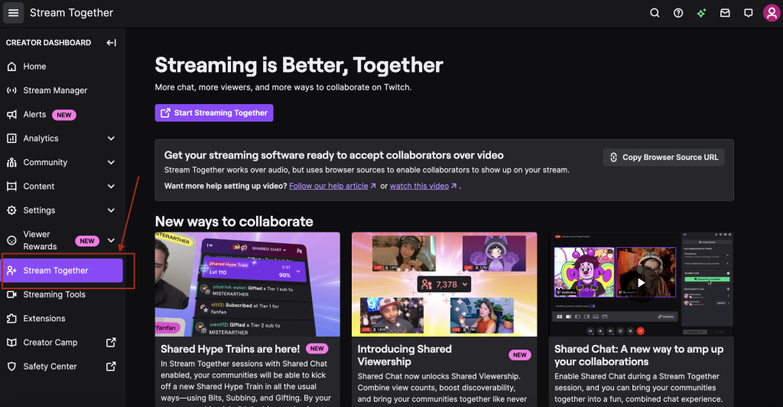The image size is (783, 407).
Task: Click Copy Browser Source URL button
Action: pyautogui.click(x=664, y=158)
